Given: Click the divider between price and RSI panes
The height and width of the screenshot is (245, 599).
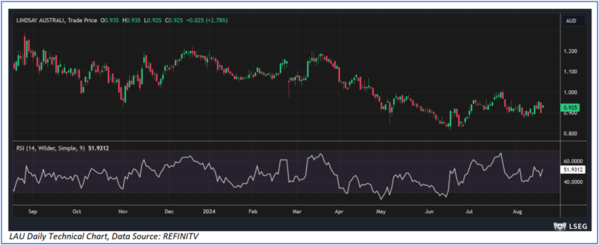Looking at the screenshot, I should [286, 141].
